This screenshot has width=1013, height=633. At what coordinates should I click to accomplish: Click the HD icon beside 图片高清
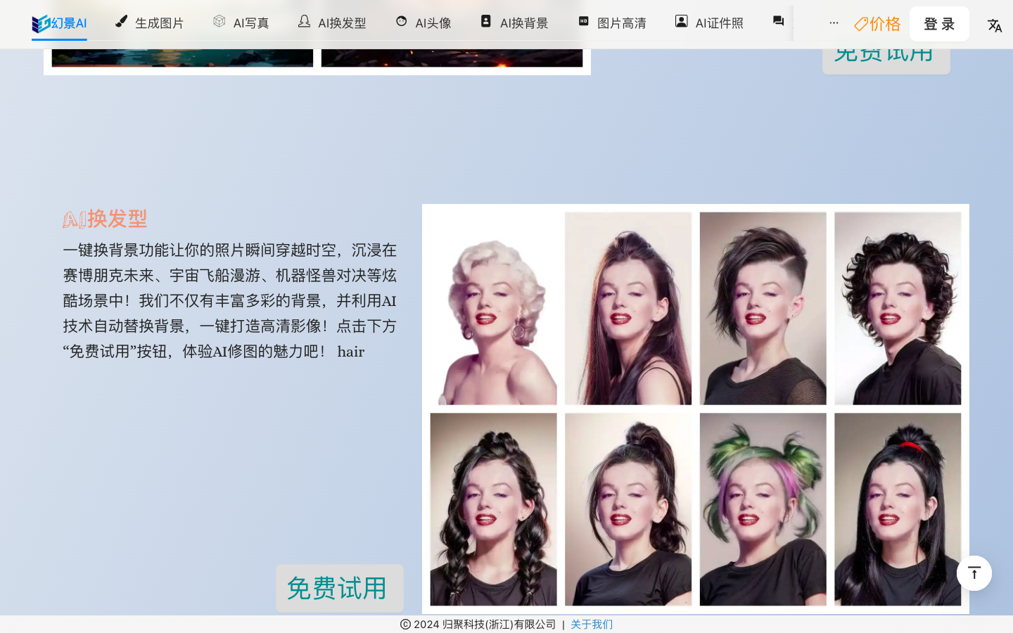click(584, 21)
